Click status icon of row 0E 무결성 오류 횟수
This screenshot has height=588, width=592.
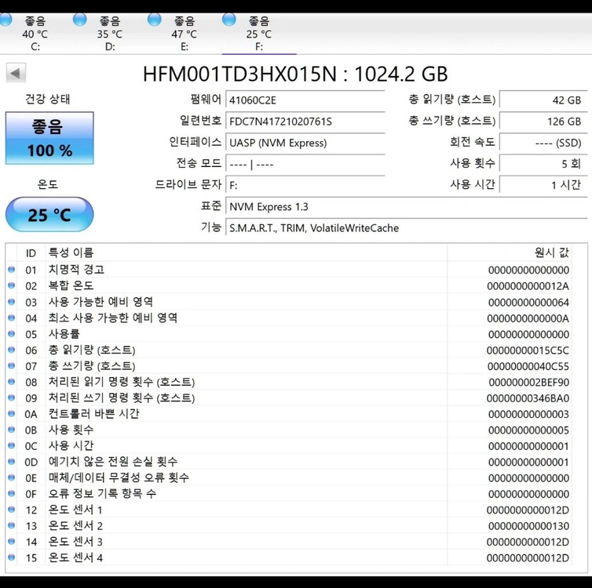pyautogui.click(x=11, y=477)
